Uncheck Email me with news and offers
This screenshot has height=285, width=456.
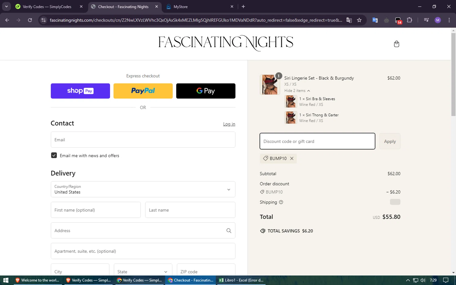pyautogui.click(x=54, y=155)
